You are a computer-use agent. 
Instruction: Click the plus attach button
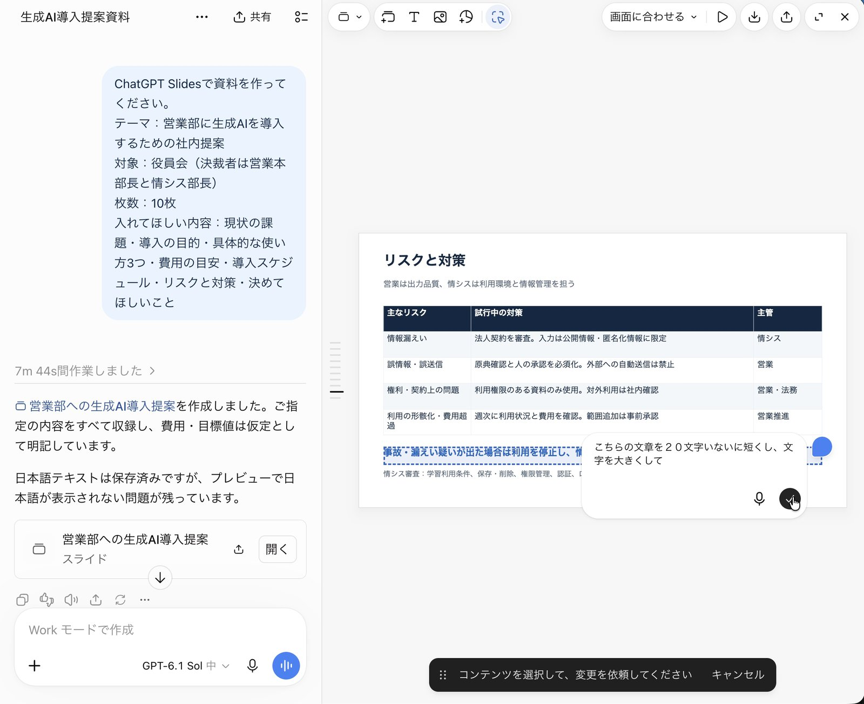35,666
